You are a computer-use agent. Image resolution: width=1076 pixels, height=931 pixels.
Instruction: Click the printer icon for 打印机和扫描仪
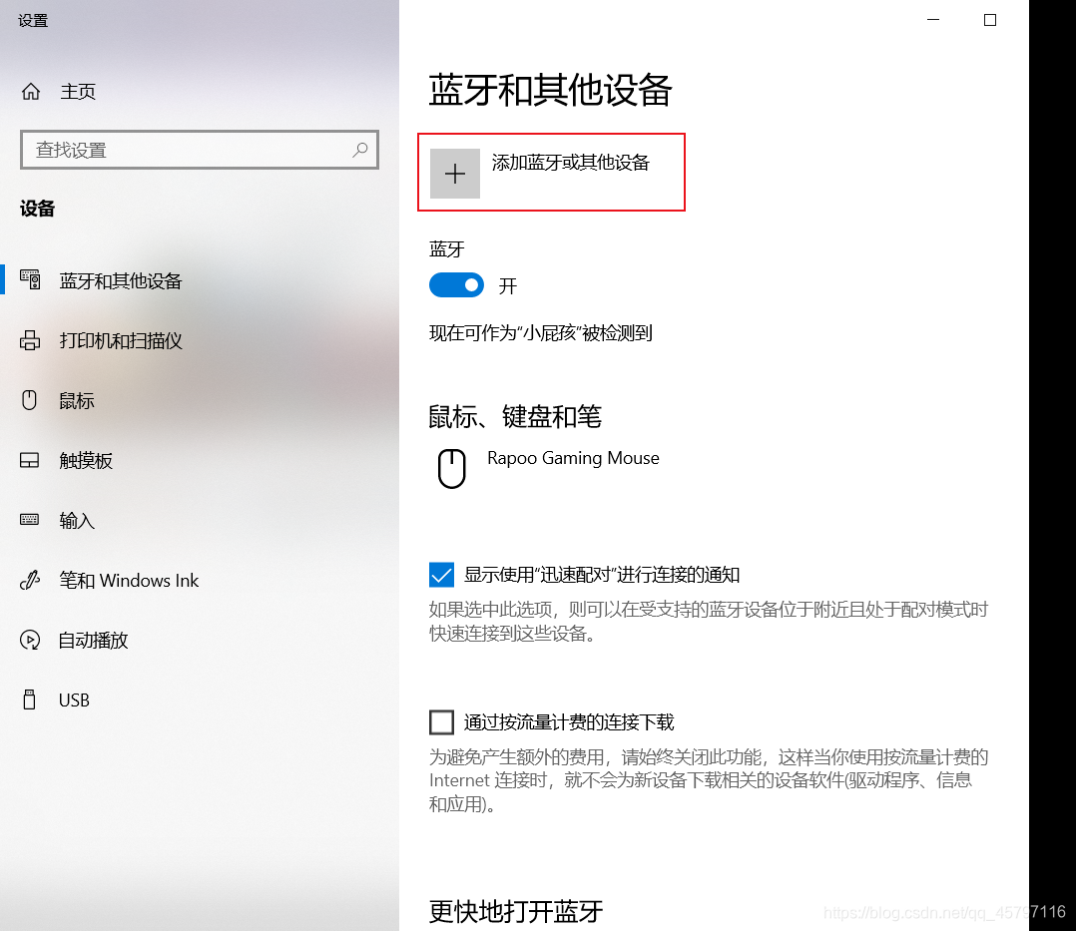30,340
